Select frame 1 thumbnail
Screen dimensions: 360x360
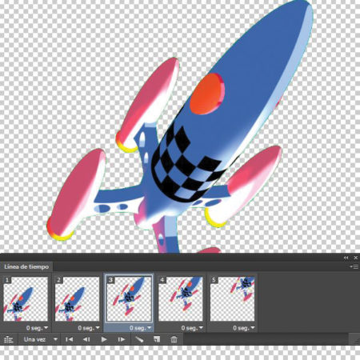[x=26, y=298]
